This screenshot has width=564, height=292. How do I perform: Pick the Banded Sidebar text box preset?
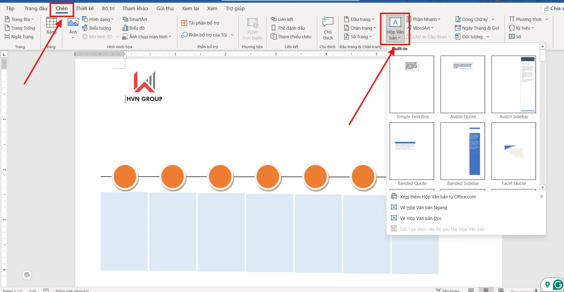463,151
